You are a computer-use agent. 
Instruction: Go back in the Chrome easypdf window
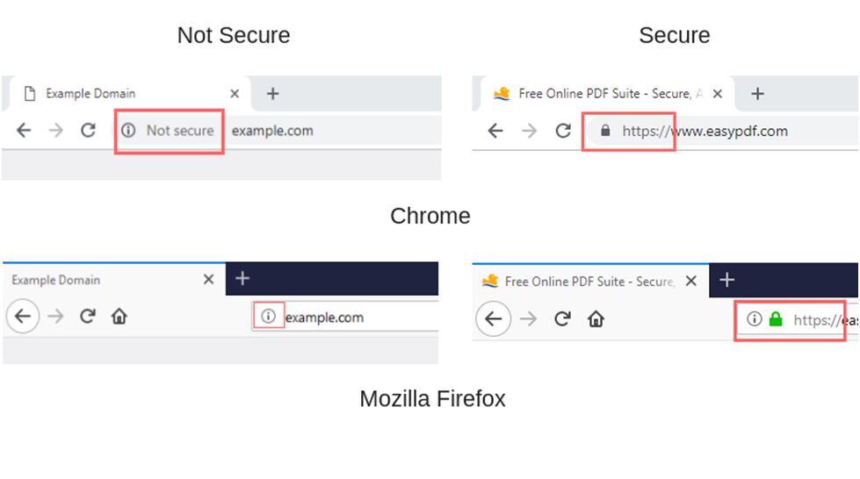pos(495,131)
